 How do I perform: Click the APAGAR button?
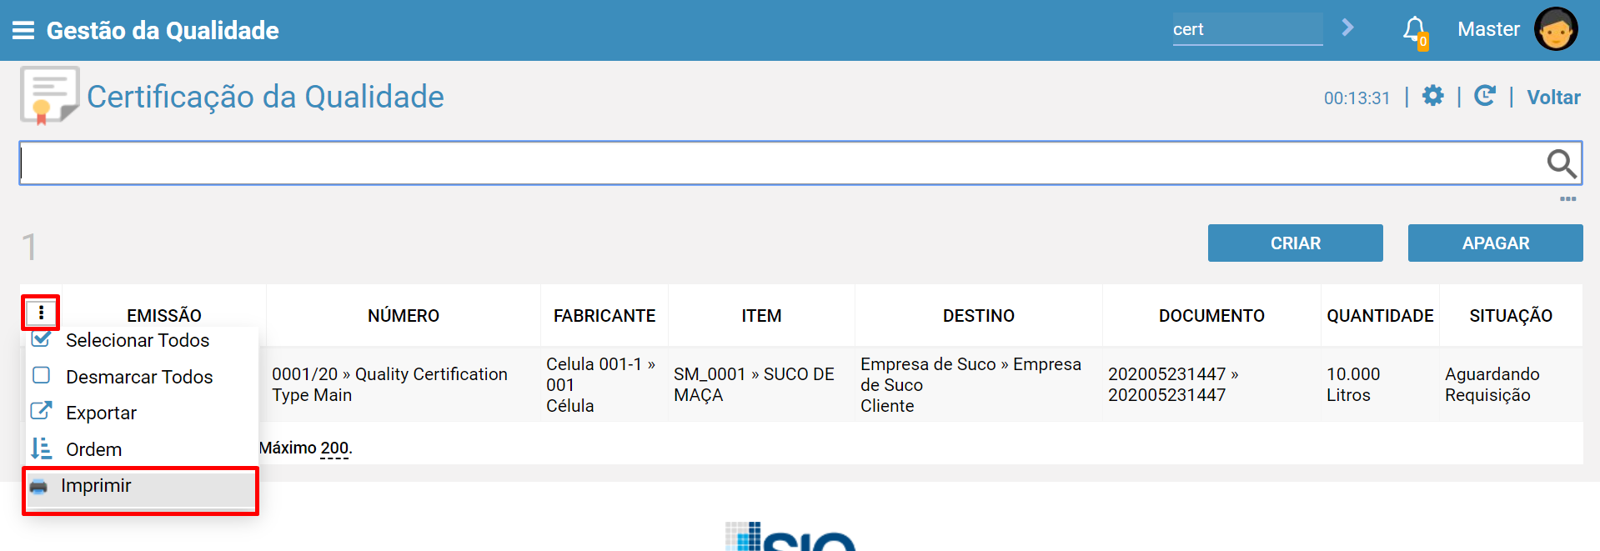click(1495, 243)
